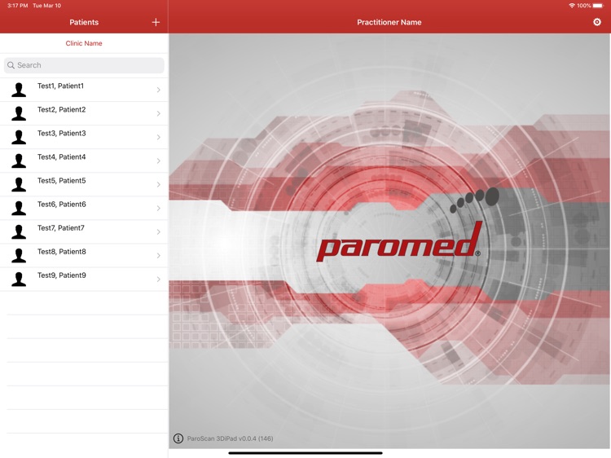Open the app info icon
This screenshot has width=611, height=458.
click(178, 438)
